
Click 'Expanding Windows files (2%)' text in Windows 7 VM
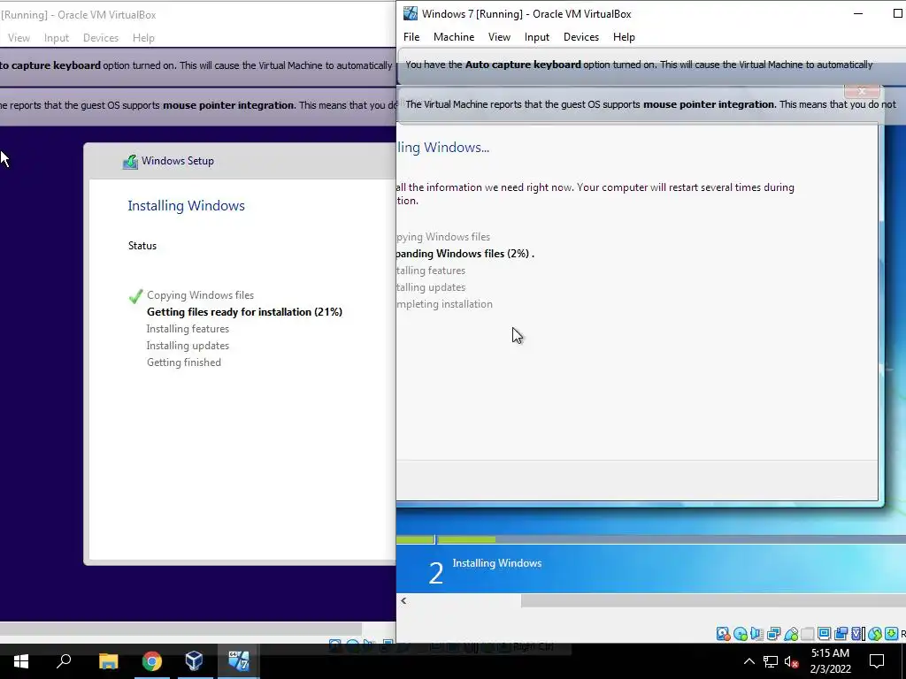465,254
